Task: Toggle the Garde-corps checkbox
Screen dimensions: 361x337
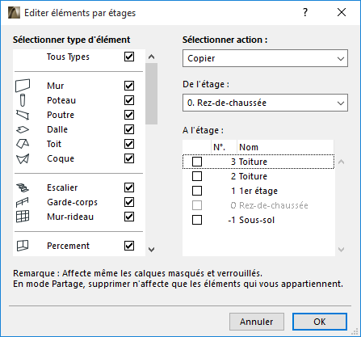Action: (x=129, y=202)
